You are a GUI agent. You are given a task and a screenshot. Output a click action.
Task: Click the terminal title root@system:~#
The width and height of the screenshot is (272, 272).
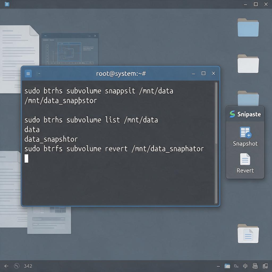click(121, 74)
